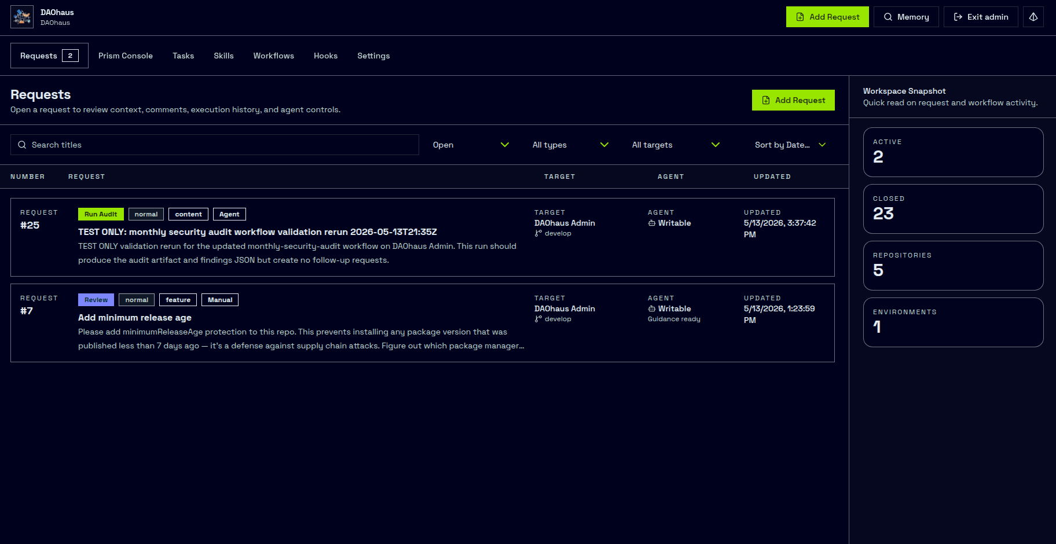This screenshot has width=1056, height=544.
Task: Click the feature tag on request #7
Action: click(x=178, y=300)
